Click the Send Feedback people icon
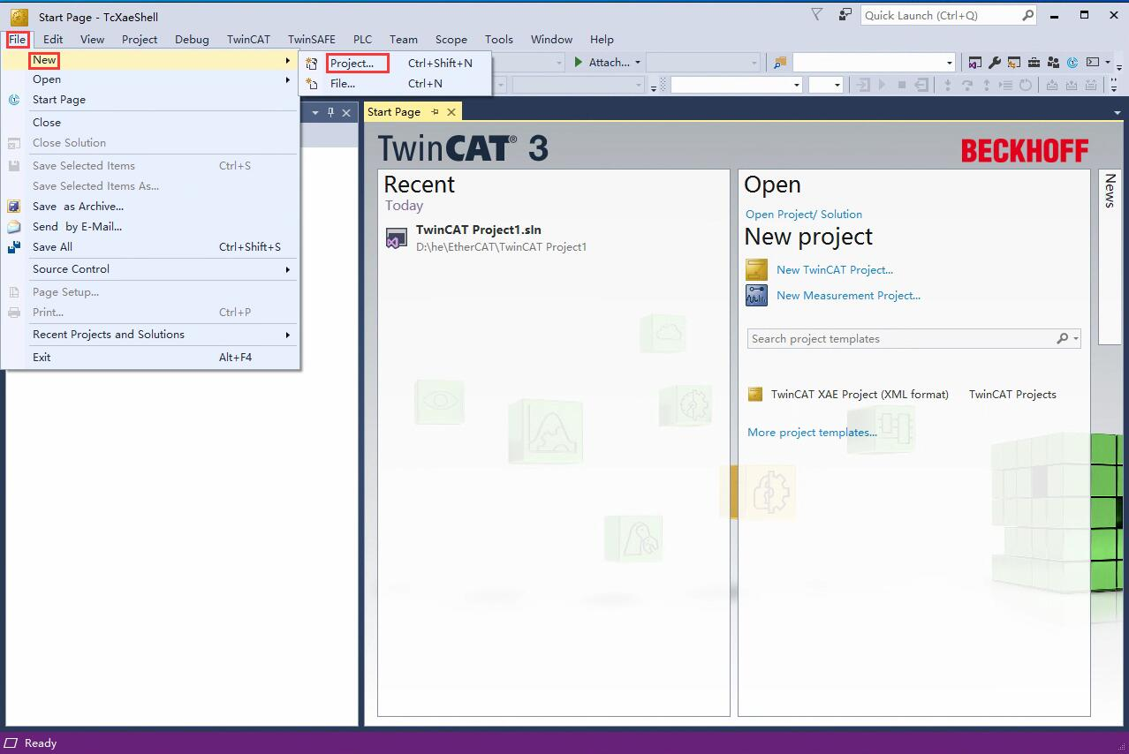This screenshot has height=754, width=1129. tap(1053, 62)
